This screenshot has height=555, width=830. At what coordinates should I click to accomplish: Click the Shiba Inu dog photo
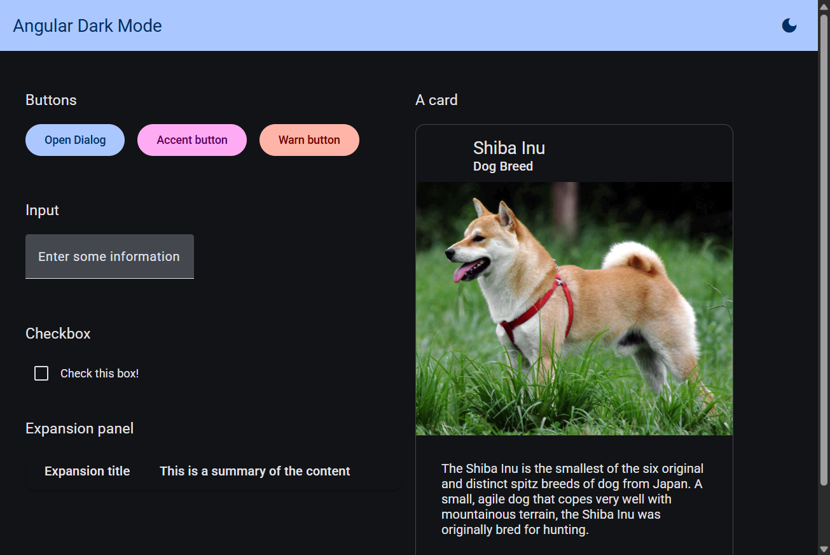pos(574,309)
